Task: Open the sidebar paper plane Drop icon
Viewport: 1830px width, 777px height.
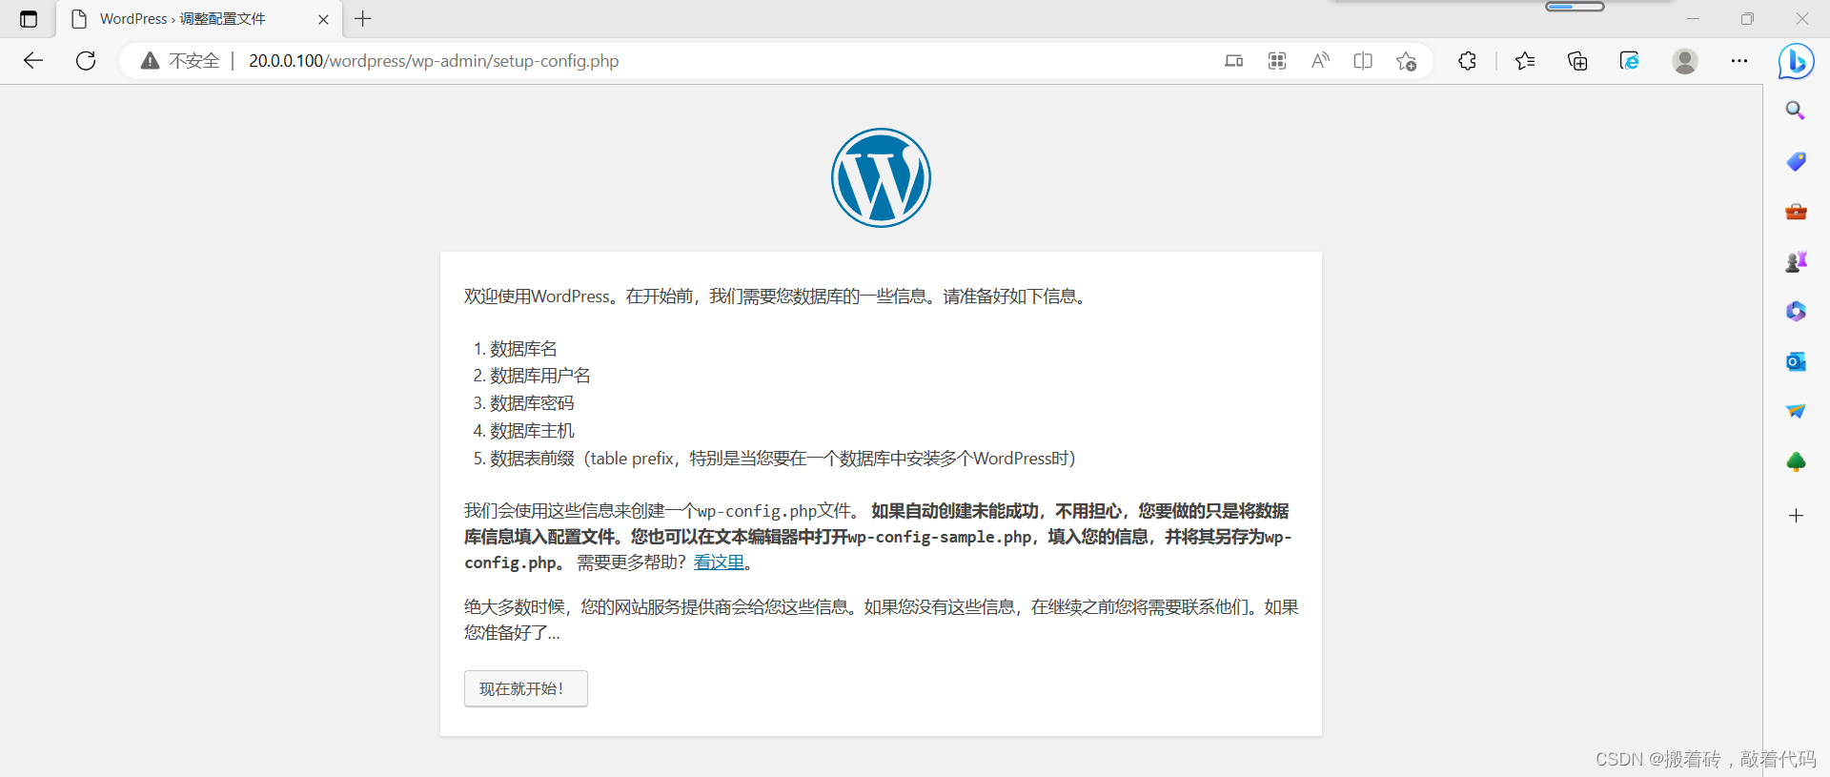Action: pyautogui.click(x=1796, y=412)
